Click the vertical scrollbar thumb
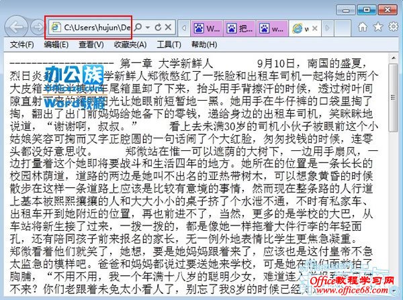Image resolution: width=403 pixels, height=300 pixels. [x=394, y=97]
